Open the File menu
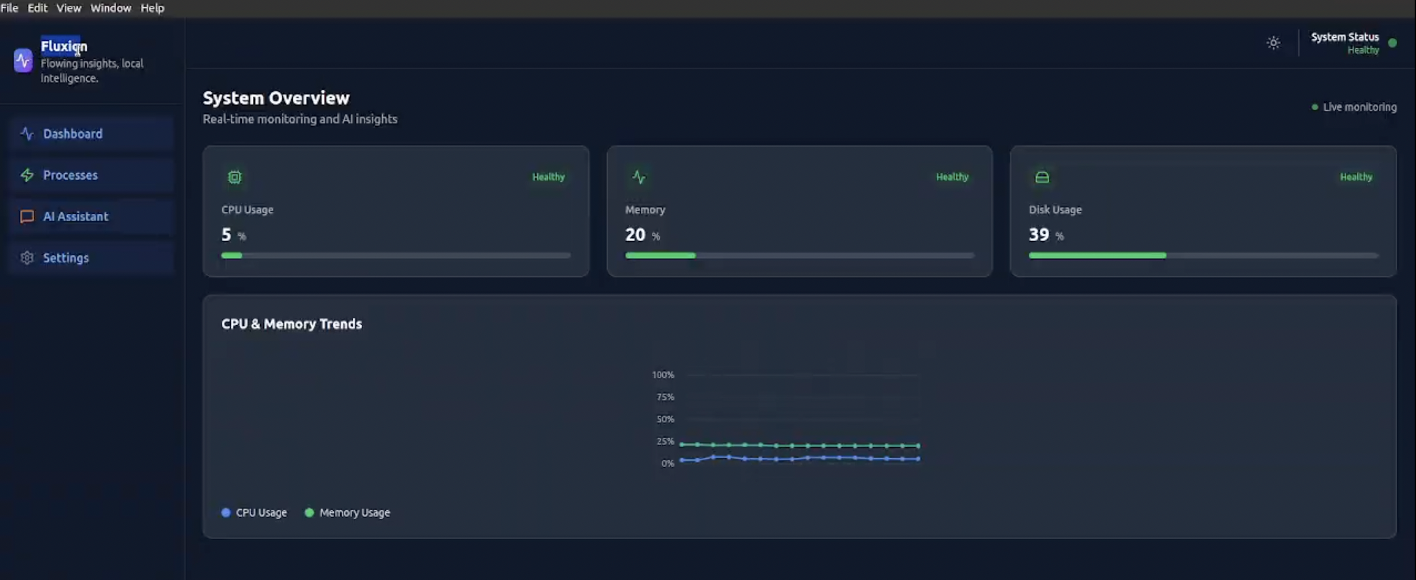Screen dimensions: 1416x580 9,8
